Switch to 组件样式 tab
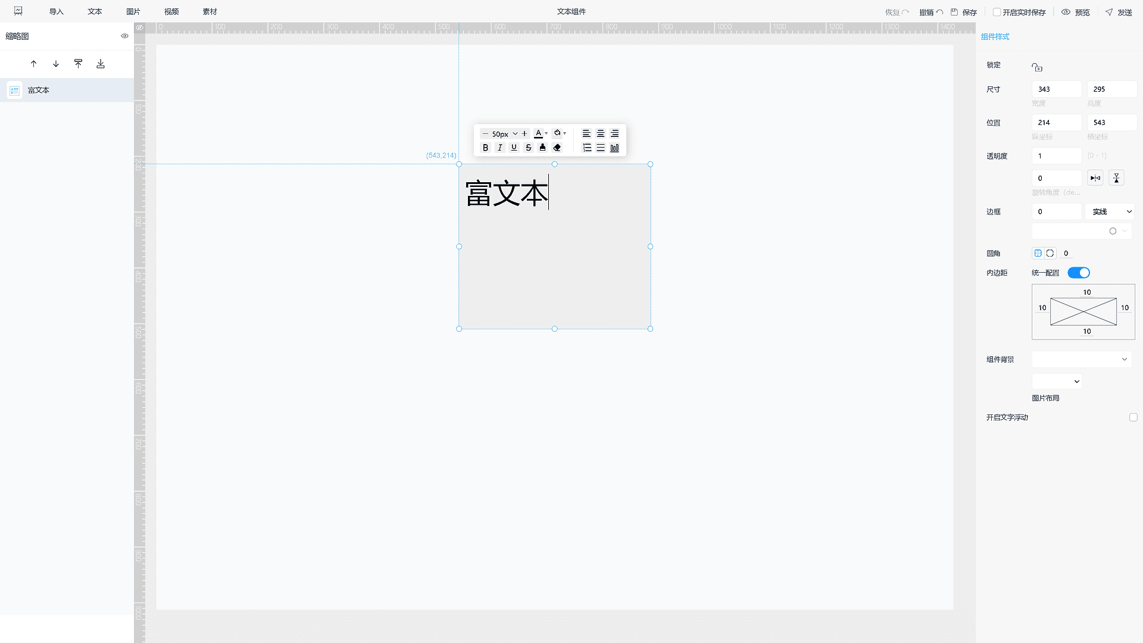Viewport: 1143px width, 643px height. click(995, 37)
